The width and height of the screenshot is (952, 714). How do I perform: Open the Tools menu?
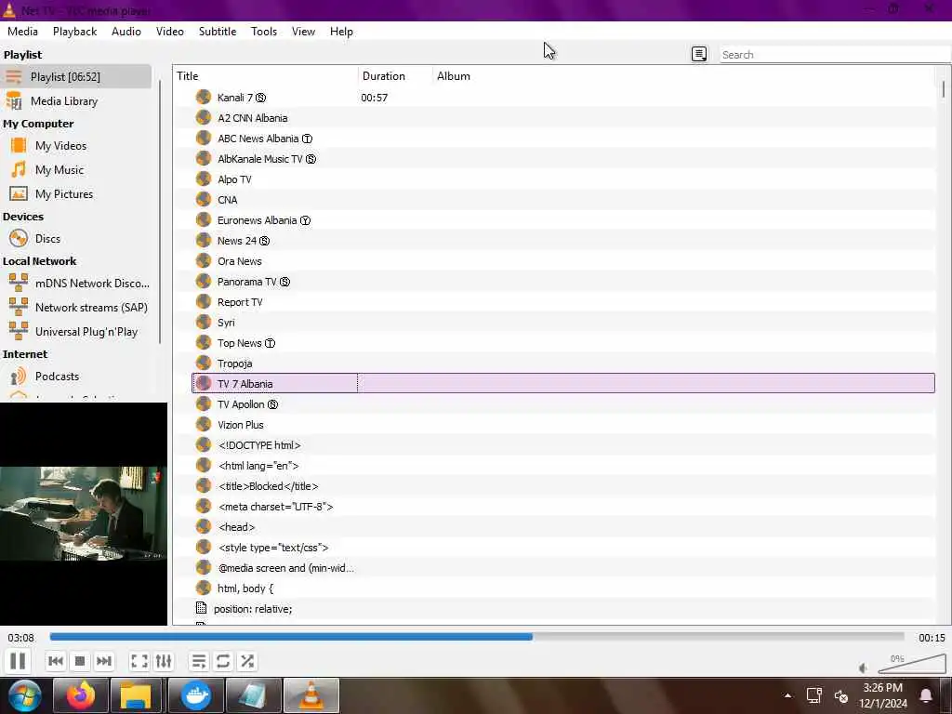click(263, 32)
